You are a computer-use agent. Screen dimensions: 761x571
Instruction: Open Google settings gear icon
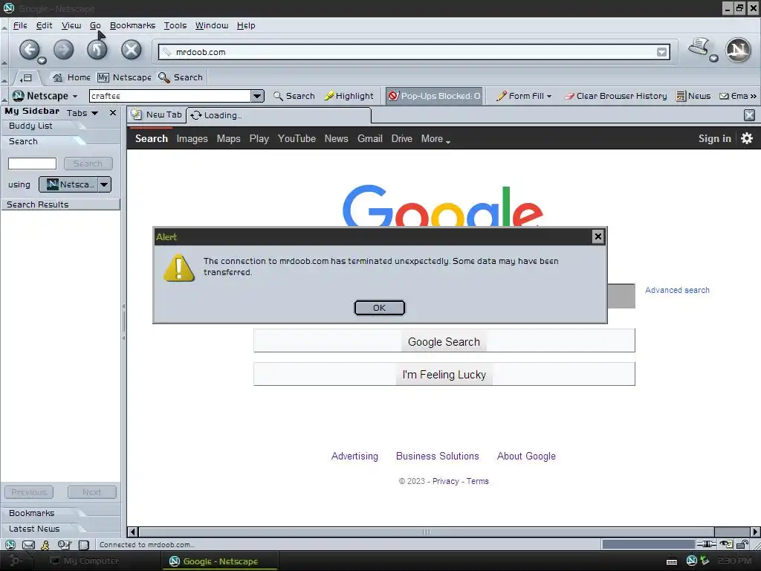746,138
